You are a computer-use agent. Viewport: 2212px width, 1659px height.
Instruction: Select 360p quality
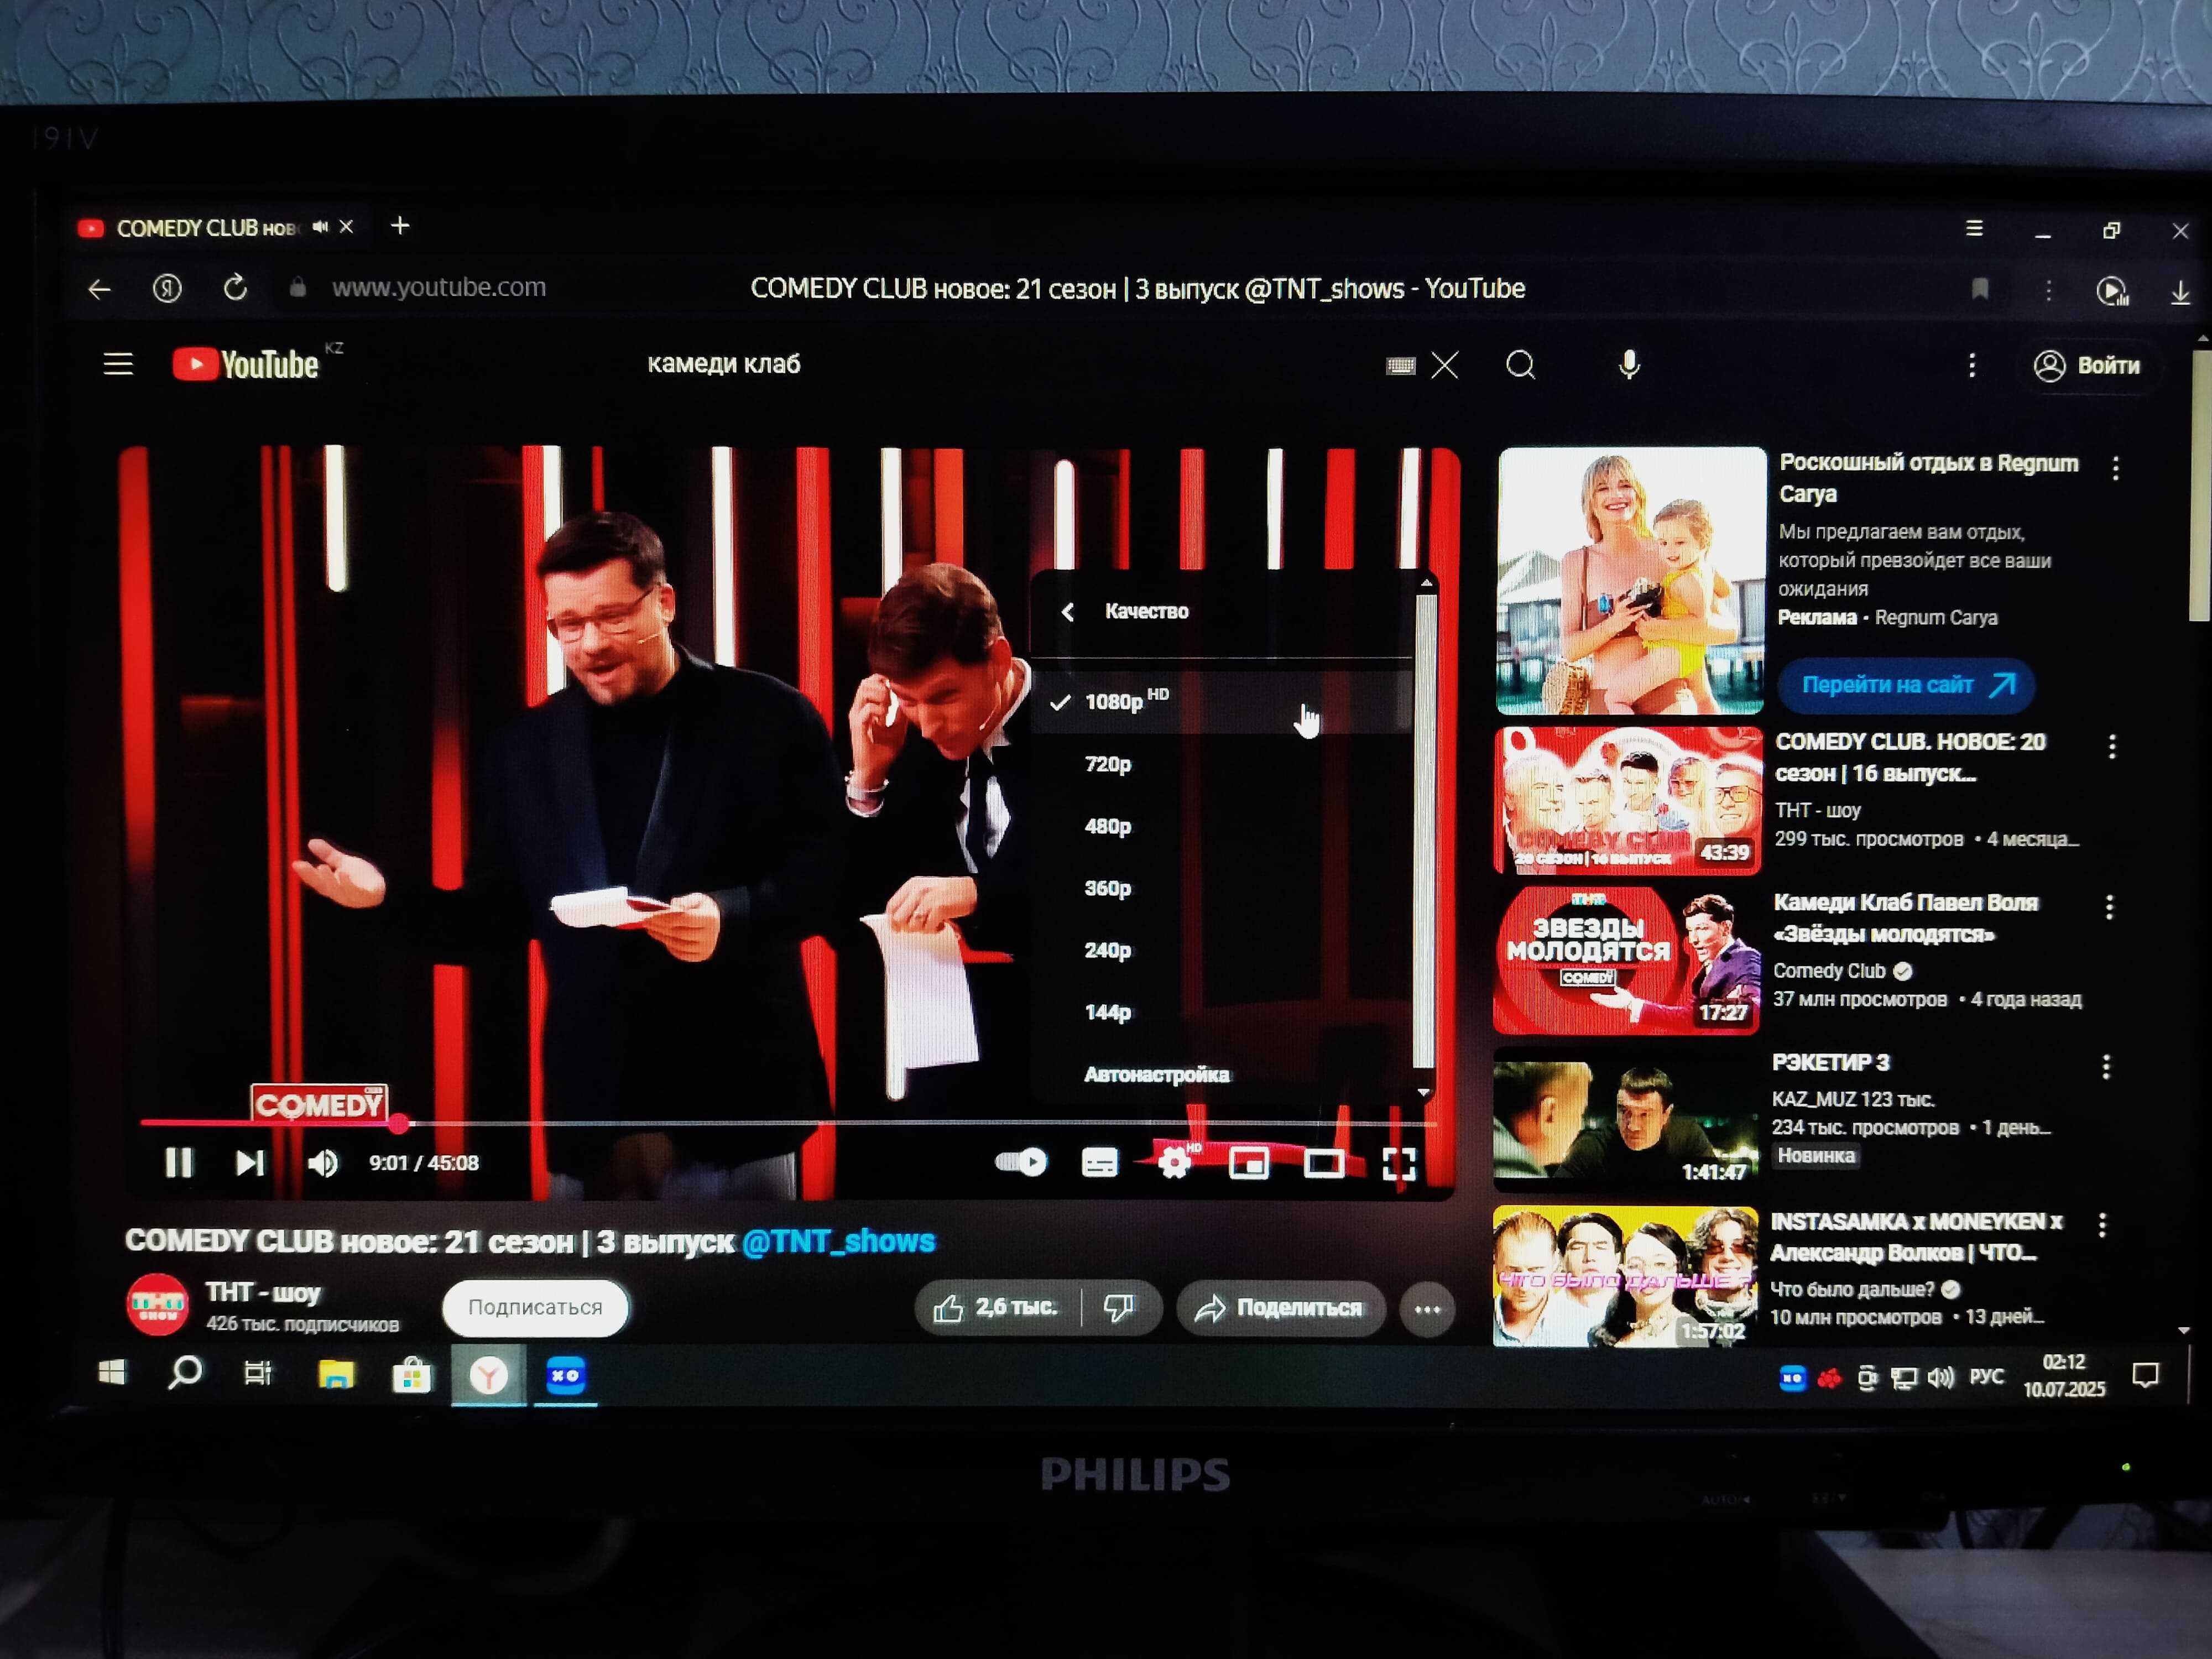(1221, 888)
